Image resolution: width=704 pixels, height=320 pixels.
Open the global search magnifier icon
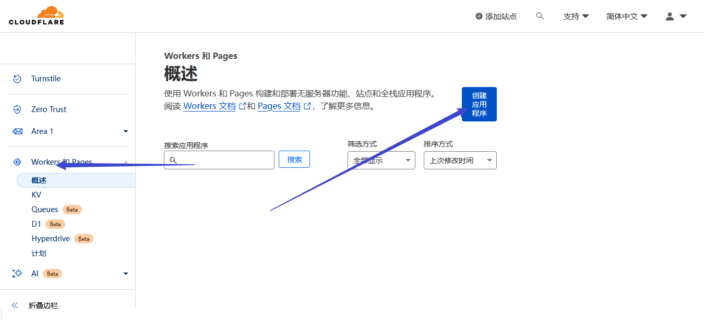pos(540,16)
